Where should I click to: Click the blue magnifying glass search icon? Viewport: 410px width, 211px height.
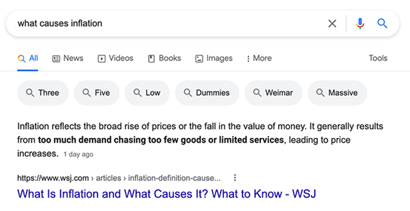pyautogui.click(x=382, y=23)
